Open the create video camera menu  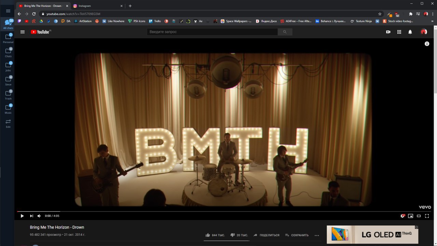(x=388, y=32)
